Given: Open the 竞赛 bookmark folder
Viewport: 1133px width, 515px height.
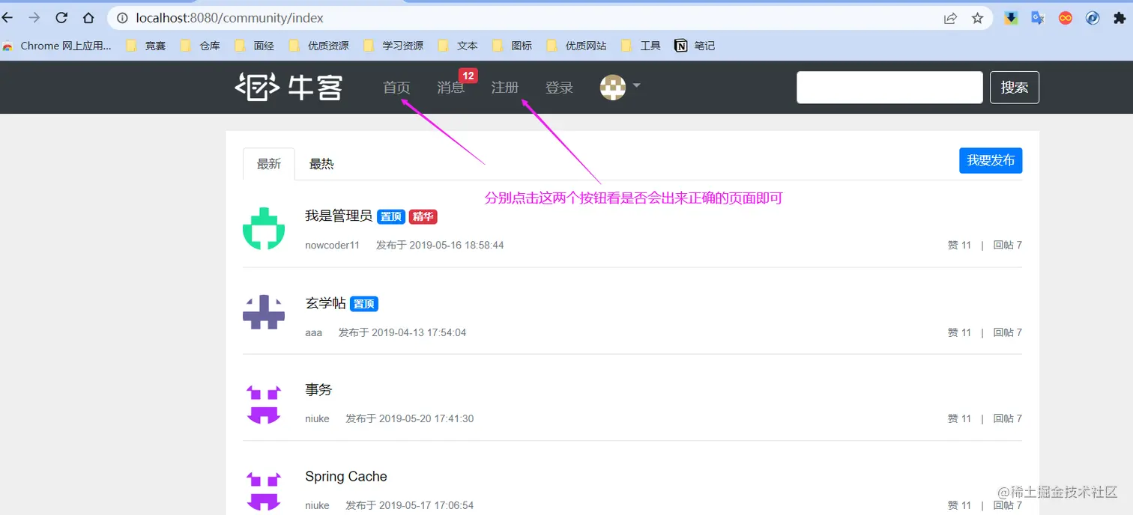Looking at the screenshot, I should [146, 46].
